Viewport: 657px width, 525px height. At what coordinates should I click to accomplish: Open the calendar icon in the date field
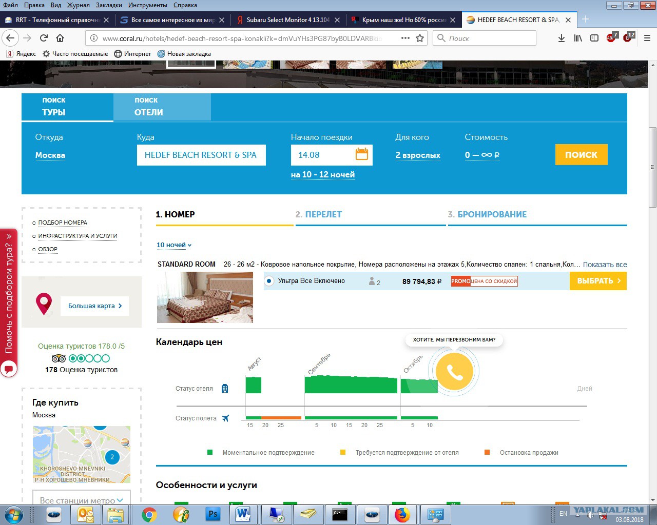point(362,154)
